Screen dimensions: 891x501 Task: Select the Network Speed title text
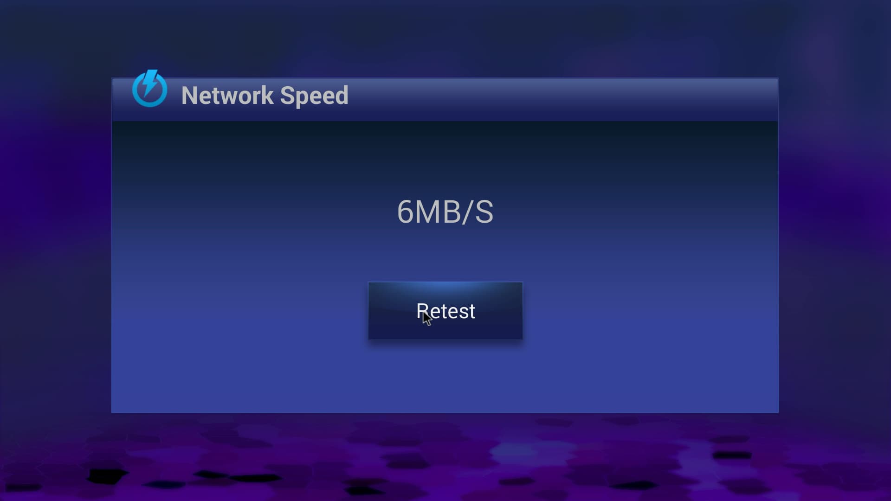click(265, 96)
